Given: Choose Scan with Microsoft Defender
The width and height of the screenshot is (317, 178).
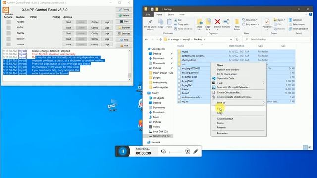Looking at the screenshot, I should [239, 87].
